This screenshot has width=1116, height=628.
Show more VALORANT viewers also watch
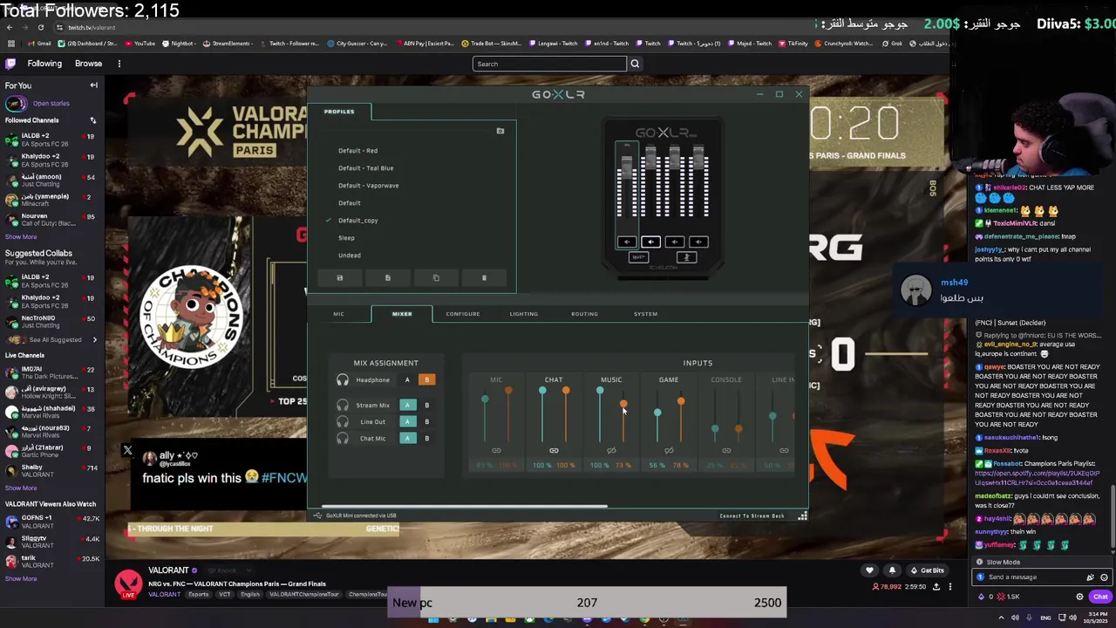click(x=21, y=579)
